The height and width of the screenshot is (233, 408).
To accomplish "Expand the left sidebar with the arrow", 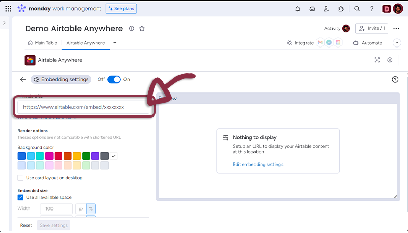I will [x=5, y=23].
